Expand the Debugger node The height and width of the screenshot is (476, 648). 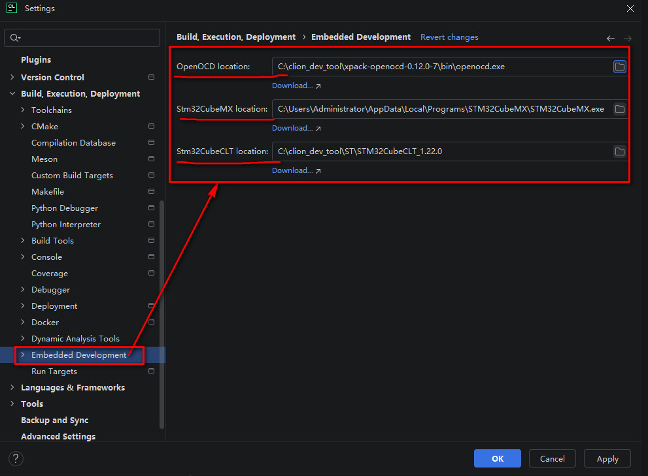click(x=23, y=289)
